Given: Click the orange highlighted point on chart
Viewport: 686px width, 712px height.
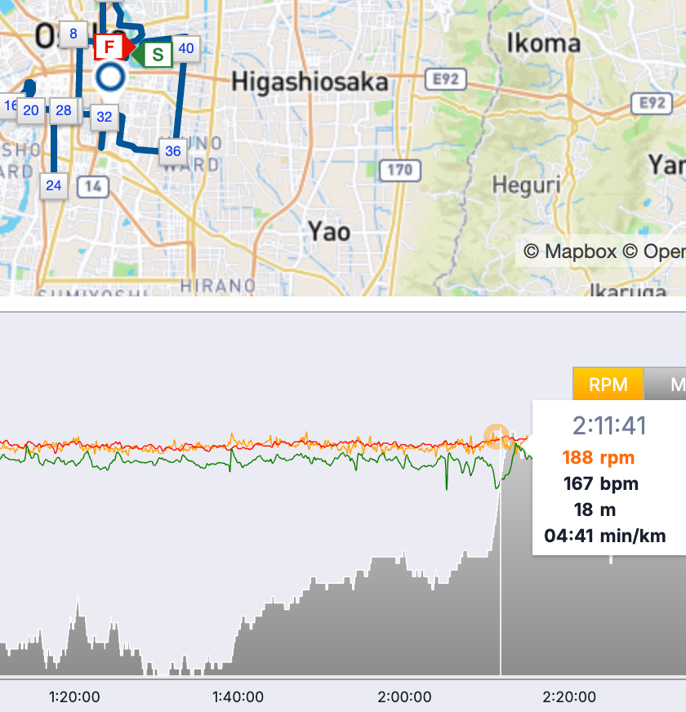Looking at the screenshot, I should coord(496,436).
